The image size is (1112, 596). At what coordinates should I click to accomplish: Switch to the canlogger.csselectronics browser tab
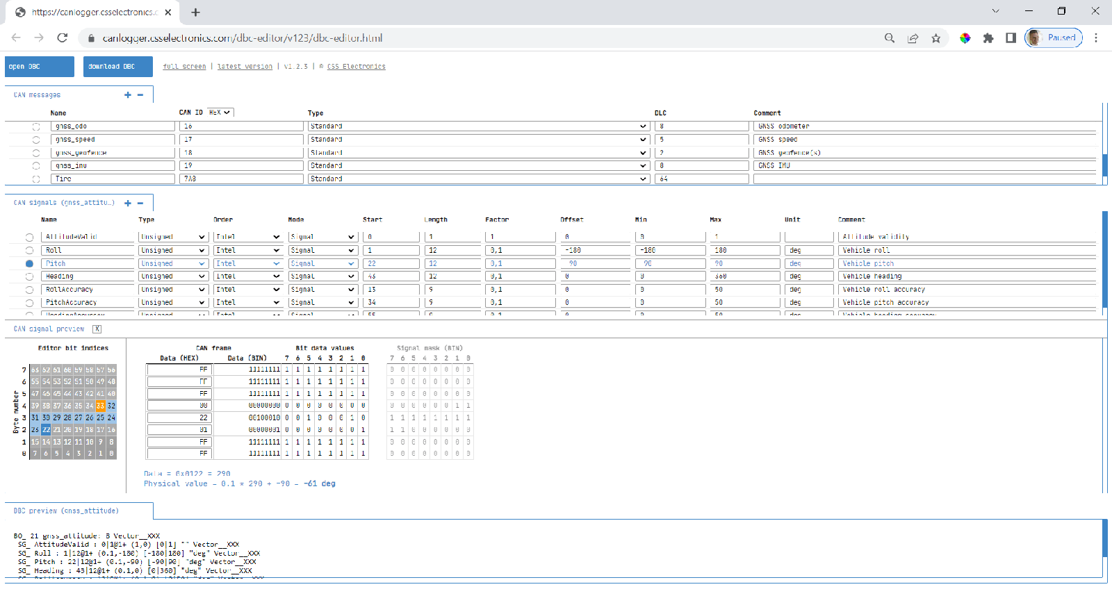[x=94, y=13]
